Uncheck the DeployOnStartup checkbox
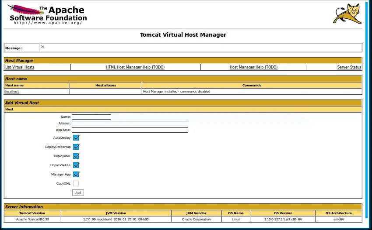Viewport: 372px width, 230px height. tap(76, 147)
